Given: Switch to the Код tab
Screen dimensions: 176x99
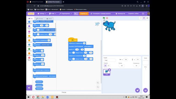Looking at the screenshot, I should (x=31, y=18).
